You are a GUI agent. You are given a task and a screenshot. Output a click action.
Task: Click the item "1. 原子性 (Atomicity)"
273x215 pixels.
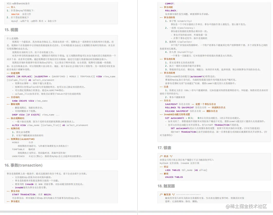point(178,21)
